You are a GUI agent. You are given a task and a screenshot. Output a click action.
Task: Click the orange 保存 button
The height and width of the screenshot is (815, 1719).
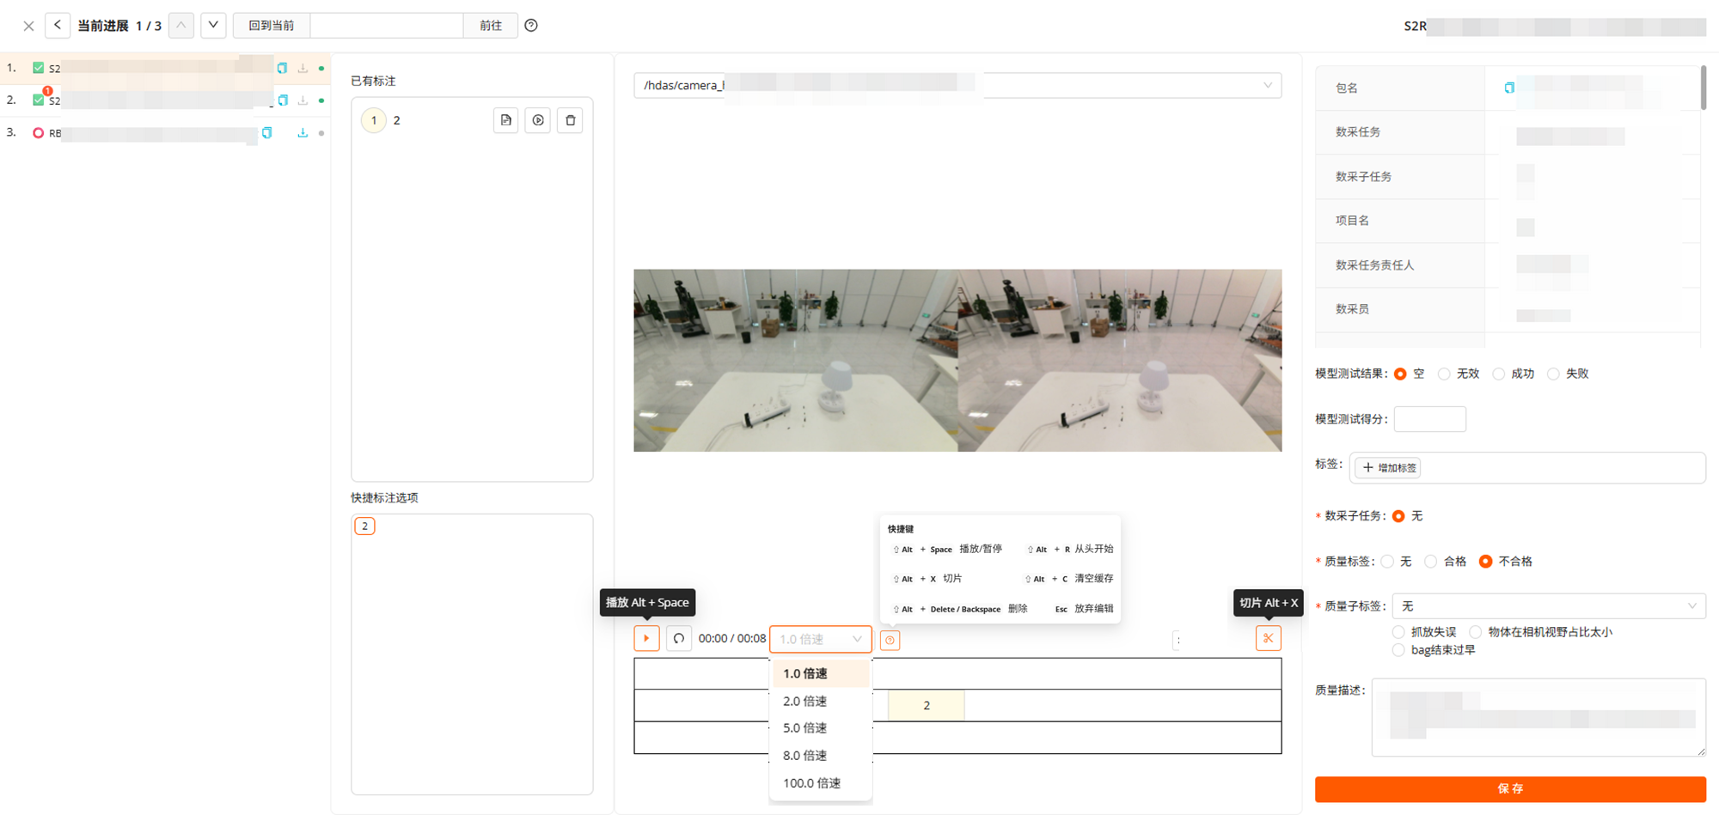point(1509,788)
